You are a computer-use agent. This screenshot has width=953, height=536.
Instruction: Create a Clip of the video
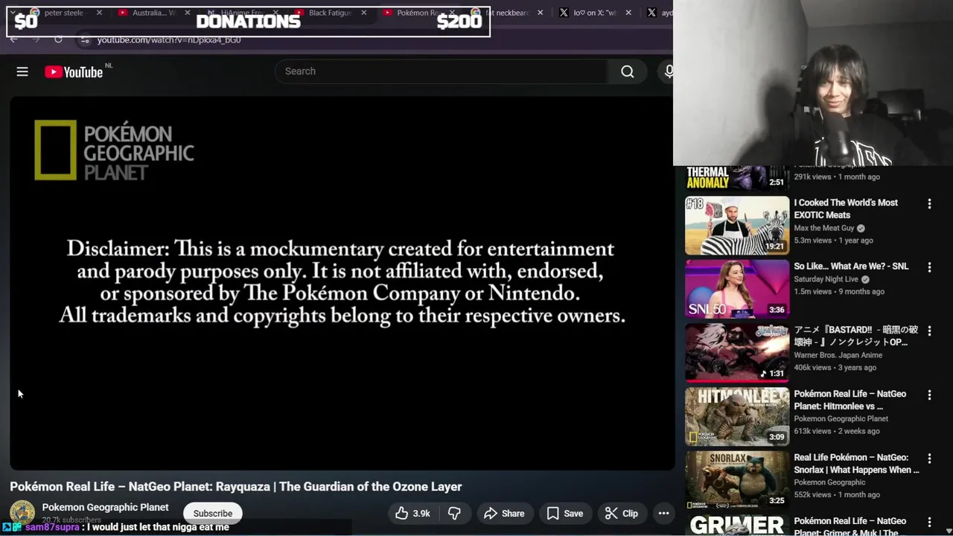tap(622, 513)
